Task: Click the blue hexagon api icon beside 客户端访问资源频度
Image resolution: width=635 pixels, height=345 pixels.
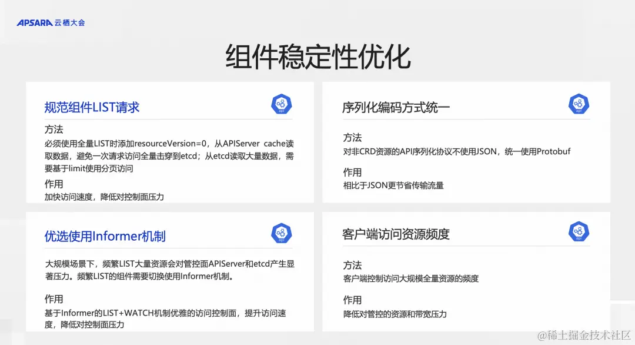Action: point(579,232)
